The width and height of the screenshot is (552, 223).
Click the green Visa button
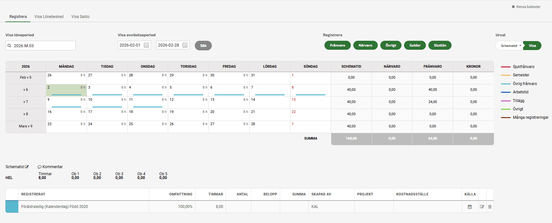(x=532, y=46)
